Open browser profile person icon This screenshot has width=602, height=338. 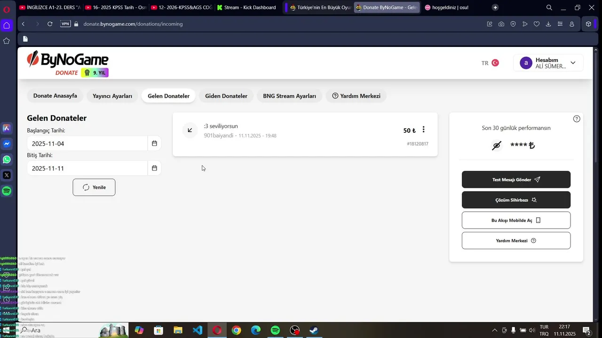[572, 24]
